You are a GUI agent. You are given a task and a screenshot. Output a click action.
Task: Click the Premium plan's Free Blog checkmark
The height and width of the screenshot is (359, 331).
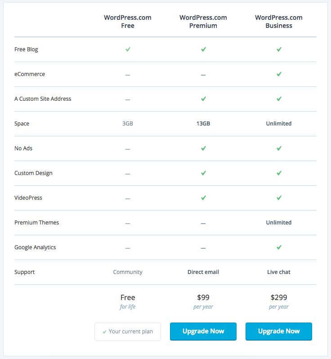(203, 49)
